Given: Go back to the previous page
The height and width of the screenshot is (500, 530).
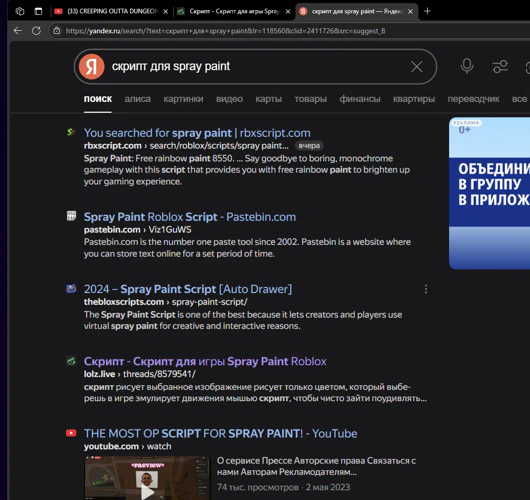Looking at the screenshot, I should click(x=18, y=31).
